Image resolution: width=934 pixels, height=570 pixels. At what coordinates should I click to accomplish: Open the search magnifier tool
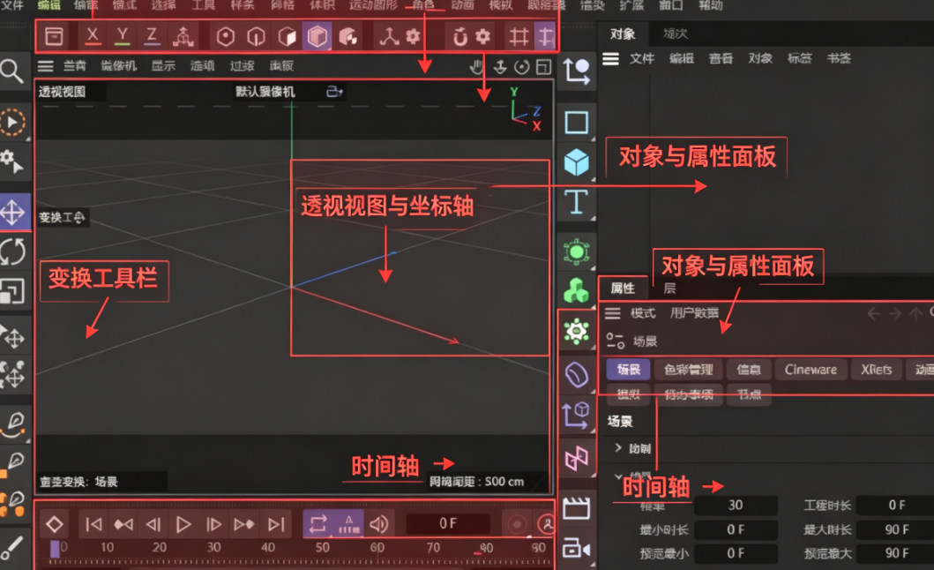[11, 71]
